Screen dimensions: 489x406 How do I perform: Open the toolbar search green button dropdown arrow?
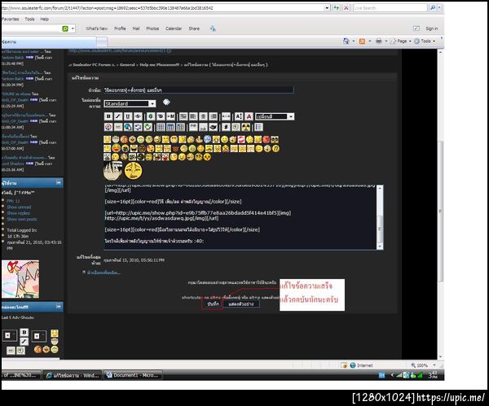coord(73,28)
